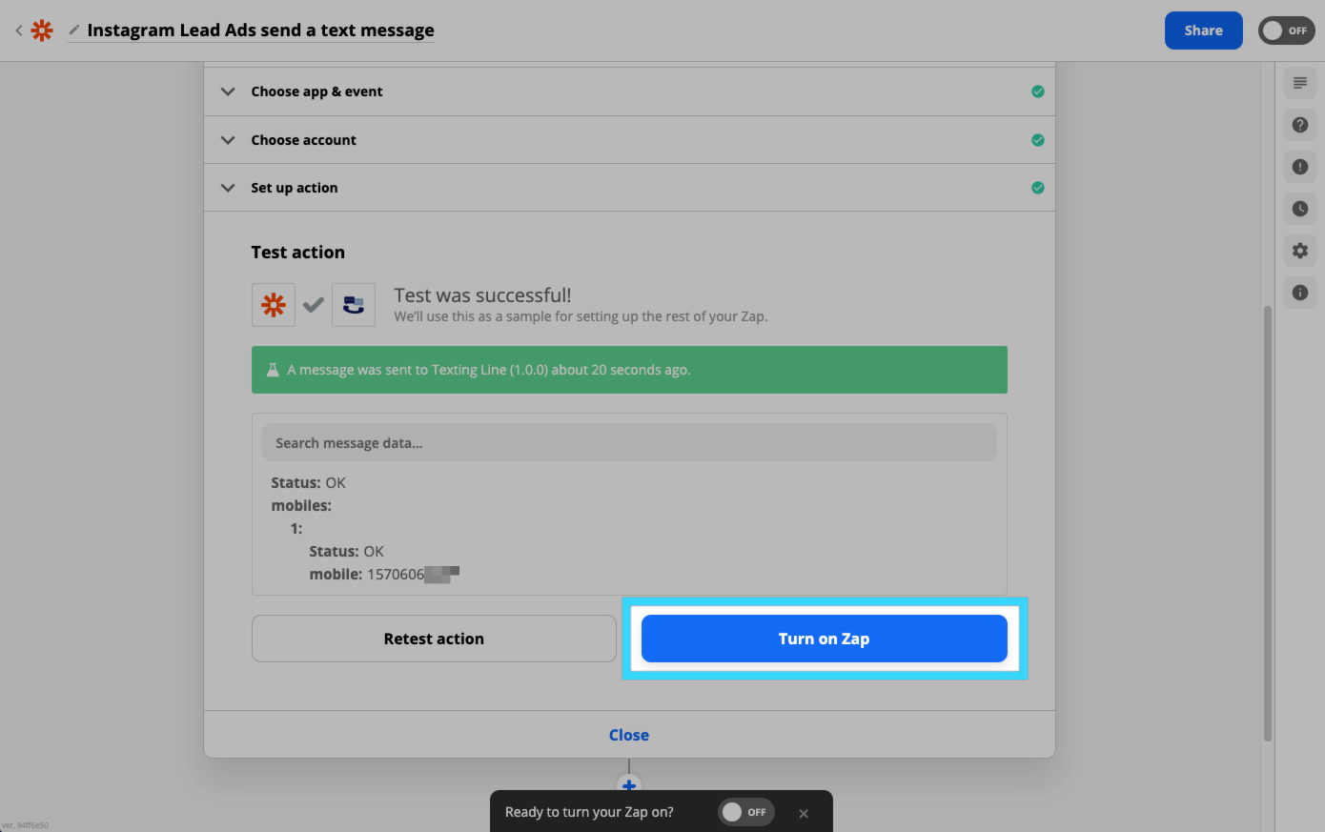1325x832 pixels.
Task: Click the back arrow beside Zapier logo
Action: point(18,30)
